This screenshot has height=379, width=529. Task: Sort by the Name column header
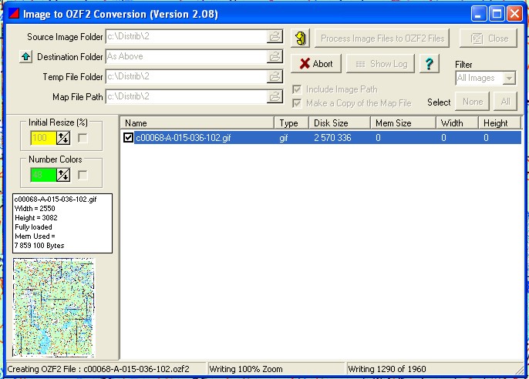[197, 123]
